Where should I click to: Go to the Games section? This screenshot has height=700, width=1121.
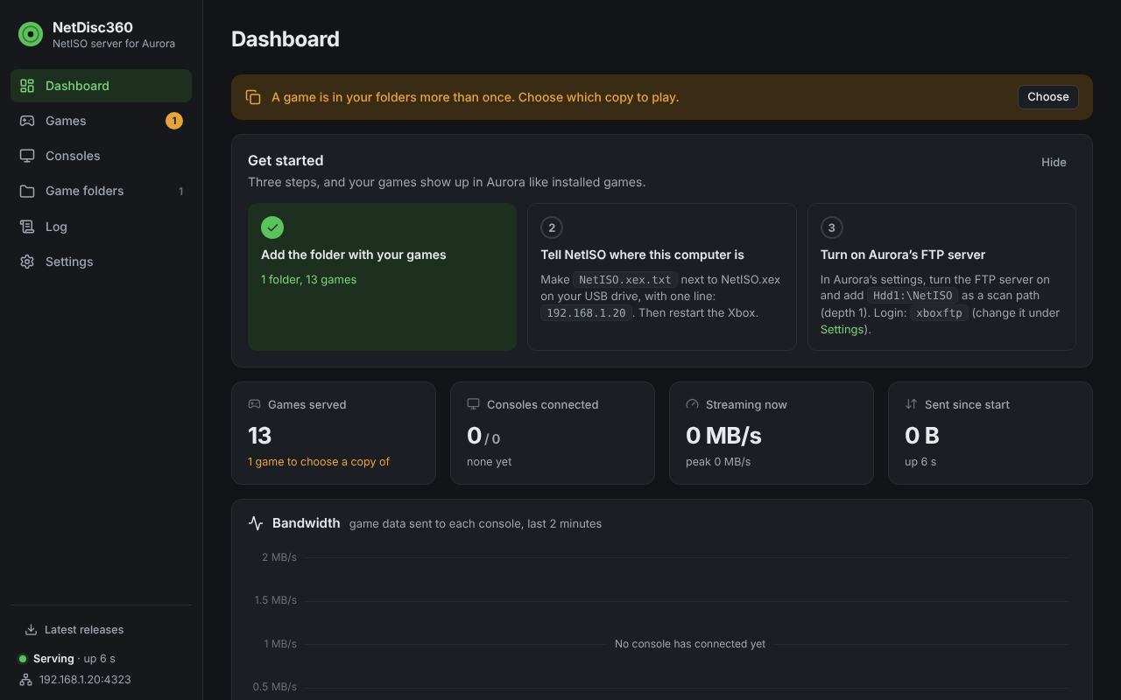click(101, 121)
